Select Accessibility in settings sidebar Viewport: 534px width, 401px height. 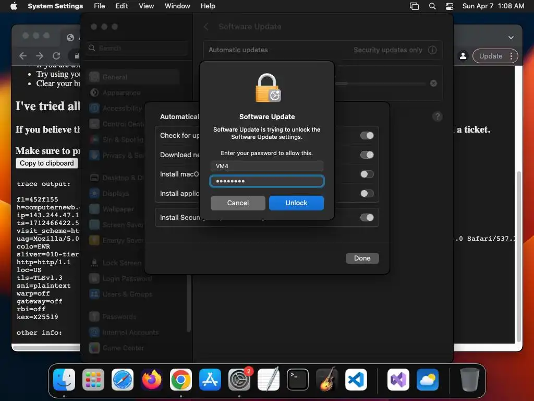click(116, 109)
